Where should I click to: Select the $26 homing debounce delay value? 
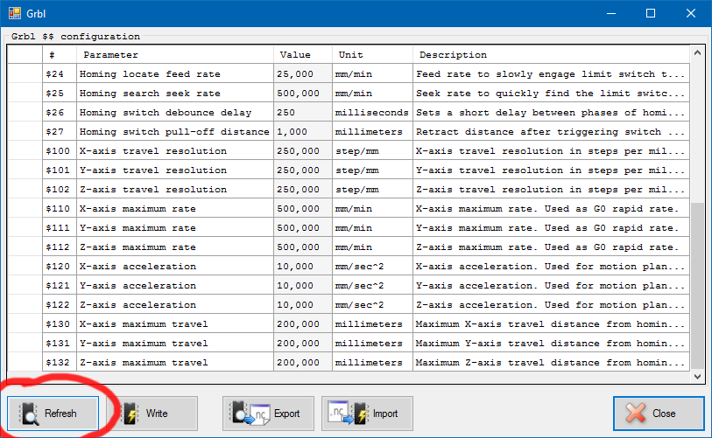[303, 113]
